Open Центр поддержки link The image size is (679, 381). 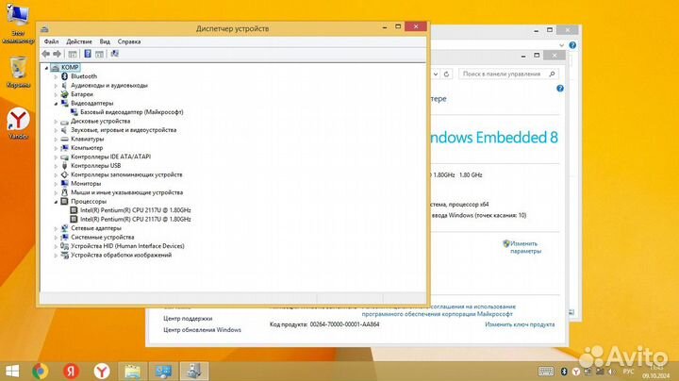(188, 318)
